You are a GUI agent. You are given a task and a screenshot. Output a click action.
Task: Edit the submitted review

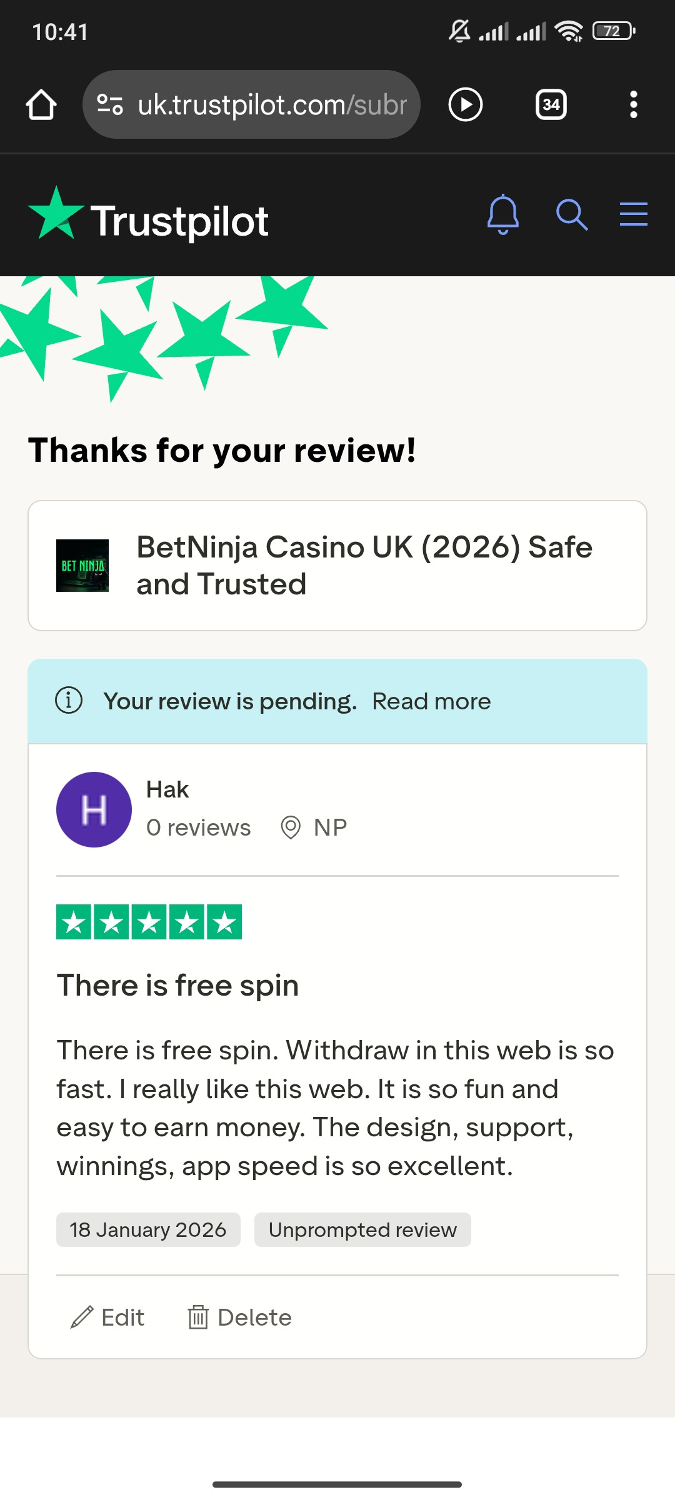pos(107,1317)
